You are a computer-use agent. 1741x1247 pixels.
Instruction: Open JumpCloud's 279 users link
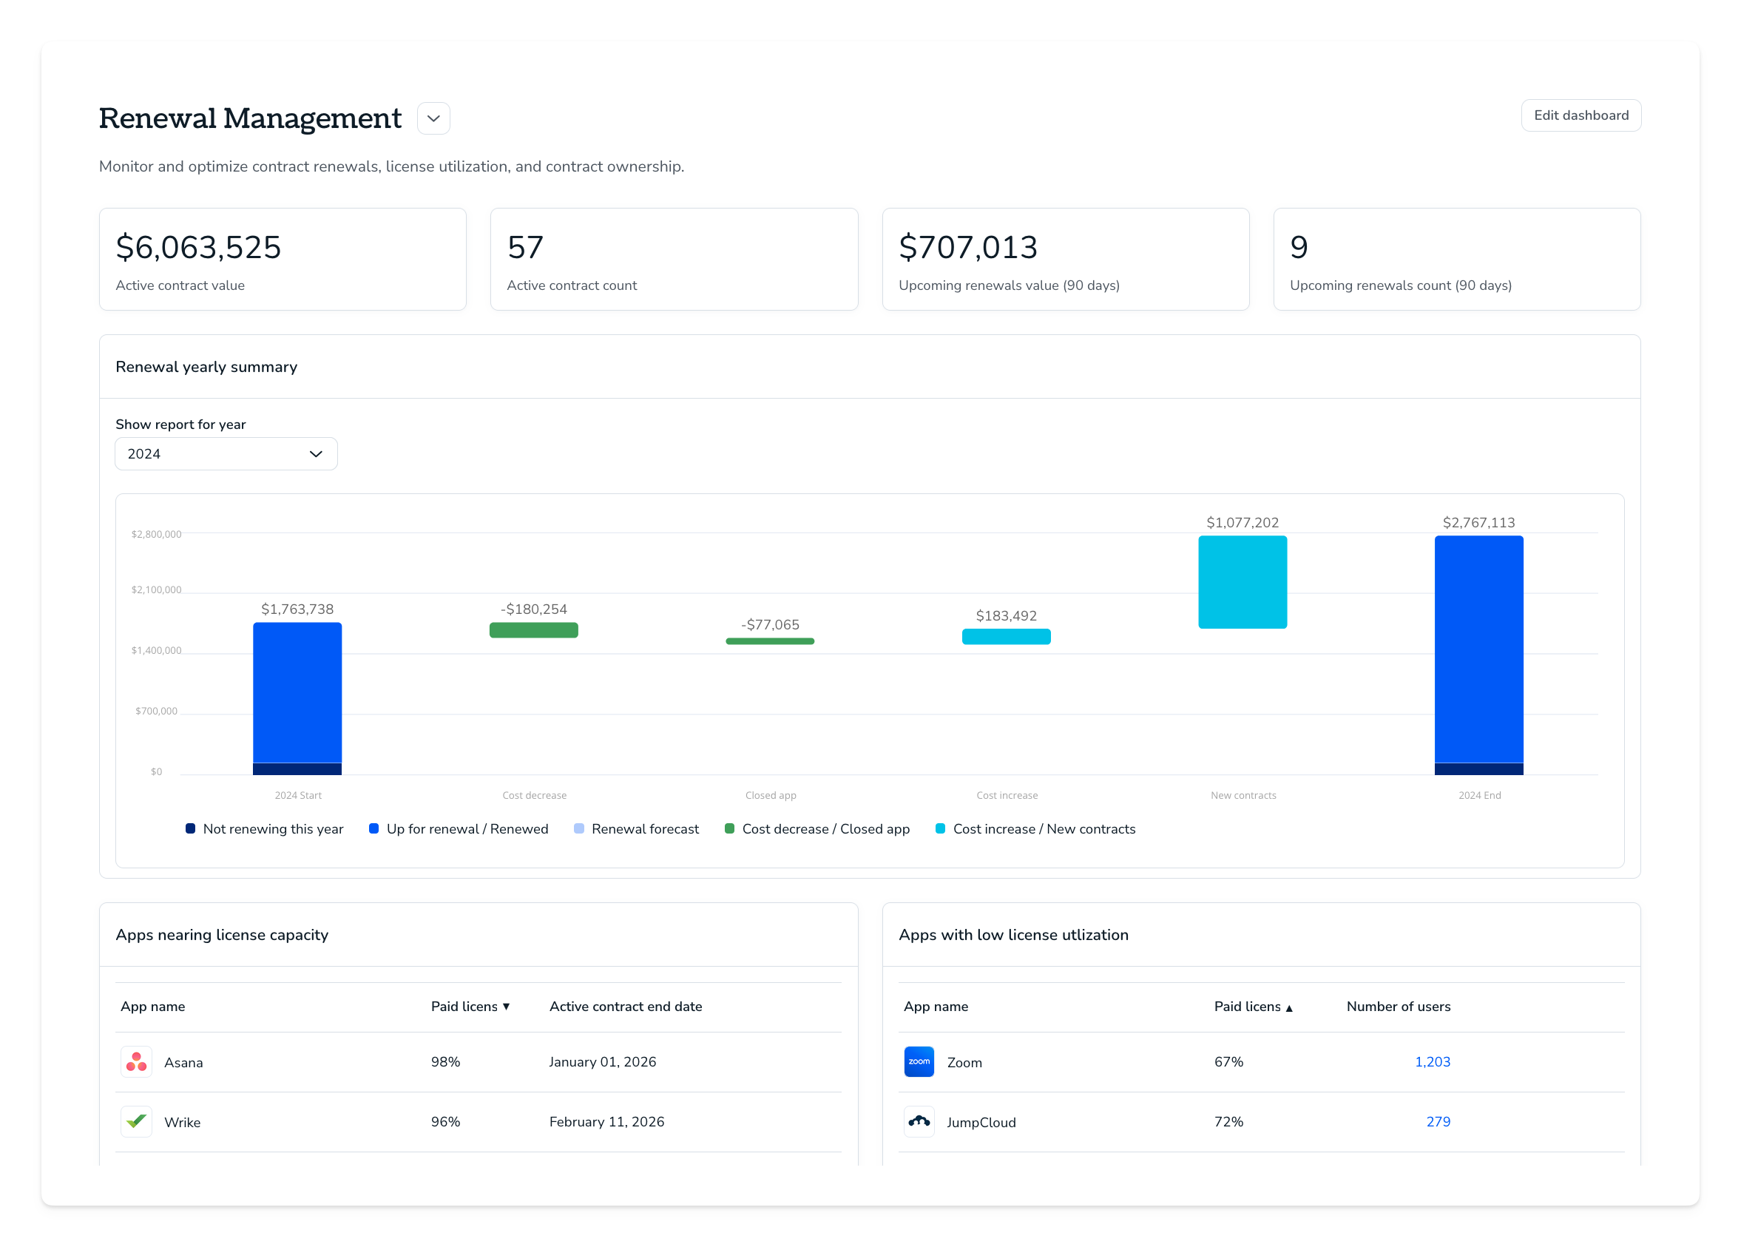[1438, 1122]
